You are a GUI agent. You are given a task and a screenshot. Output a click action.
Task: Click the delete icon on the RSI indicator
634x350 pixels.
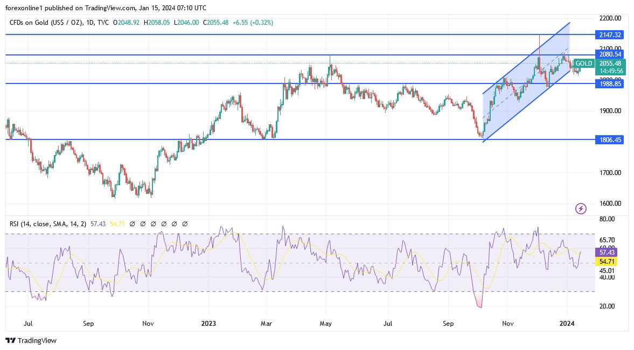(175, 223)
